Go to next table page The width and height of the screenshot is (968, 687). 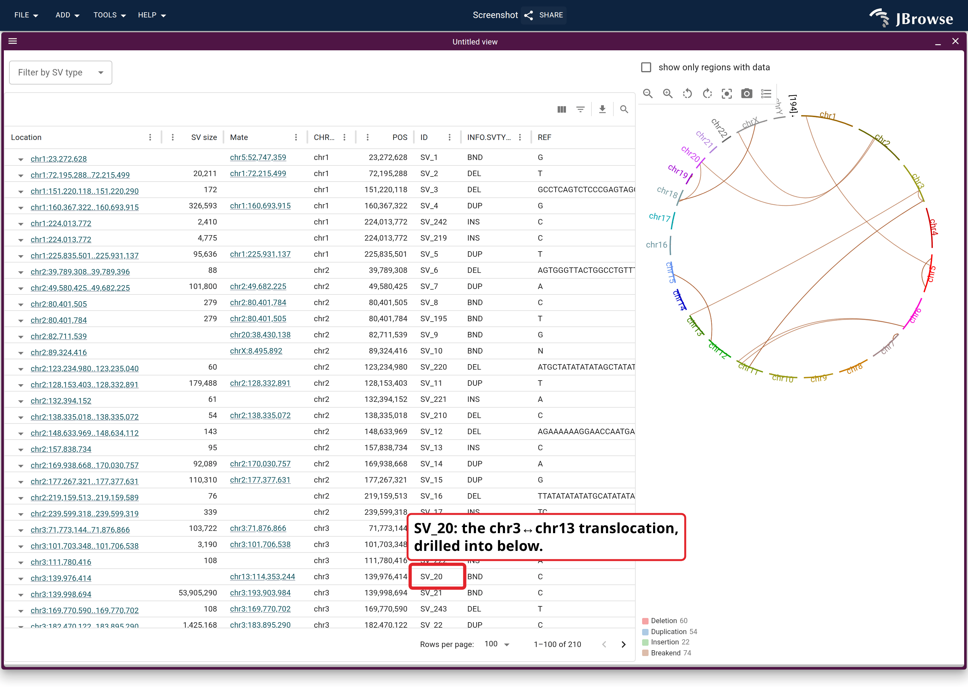pyautogui.click(x=624, y=644)
